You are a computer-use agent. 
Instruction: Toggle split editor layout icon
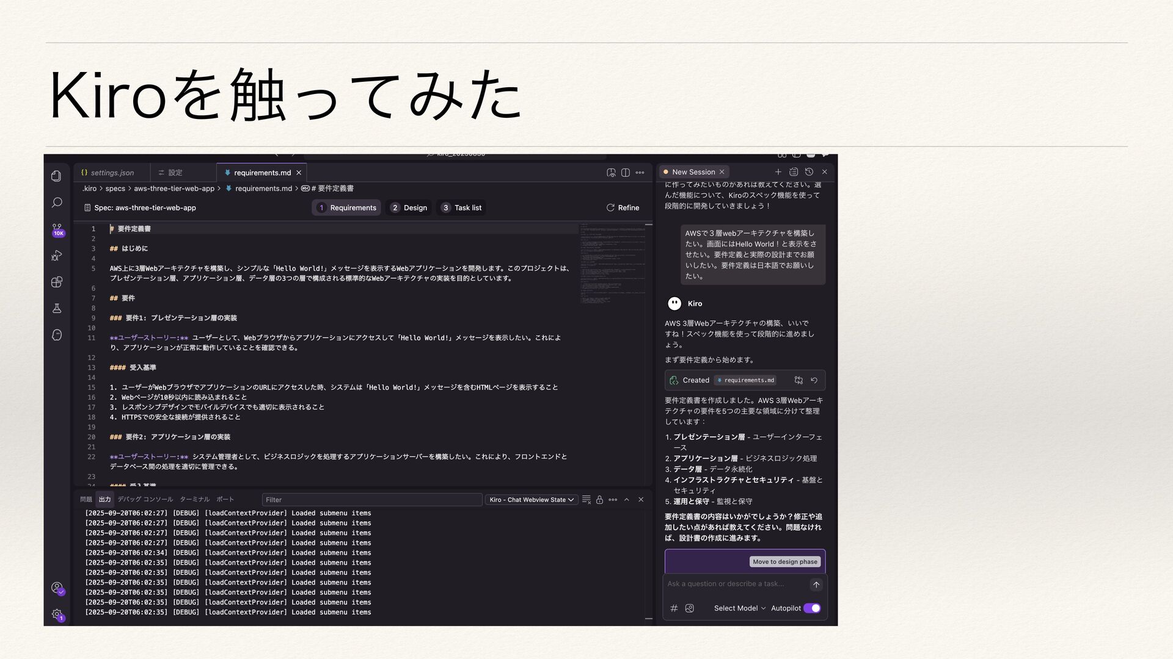pos(626,173)
